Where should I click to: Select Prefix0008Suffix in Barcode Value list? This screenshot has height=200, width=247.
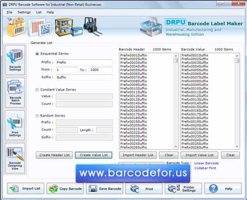pyautogui.click(x=195, y=81)
